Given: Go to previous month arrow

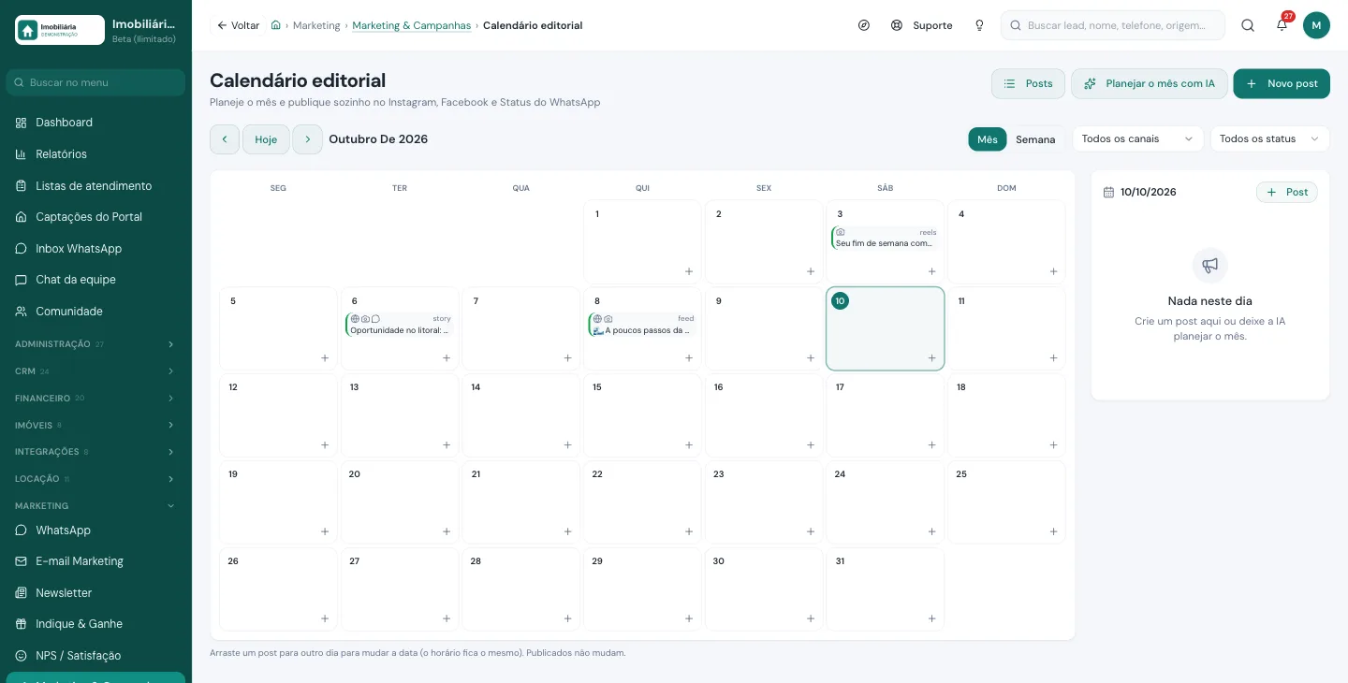Looking at the screenshot, I should 225,139.
